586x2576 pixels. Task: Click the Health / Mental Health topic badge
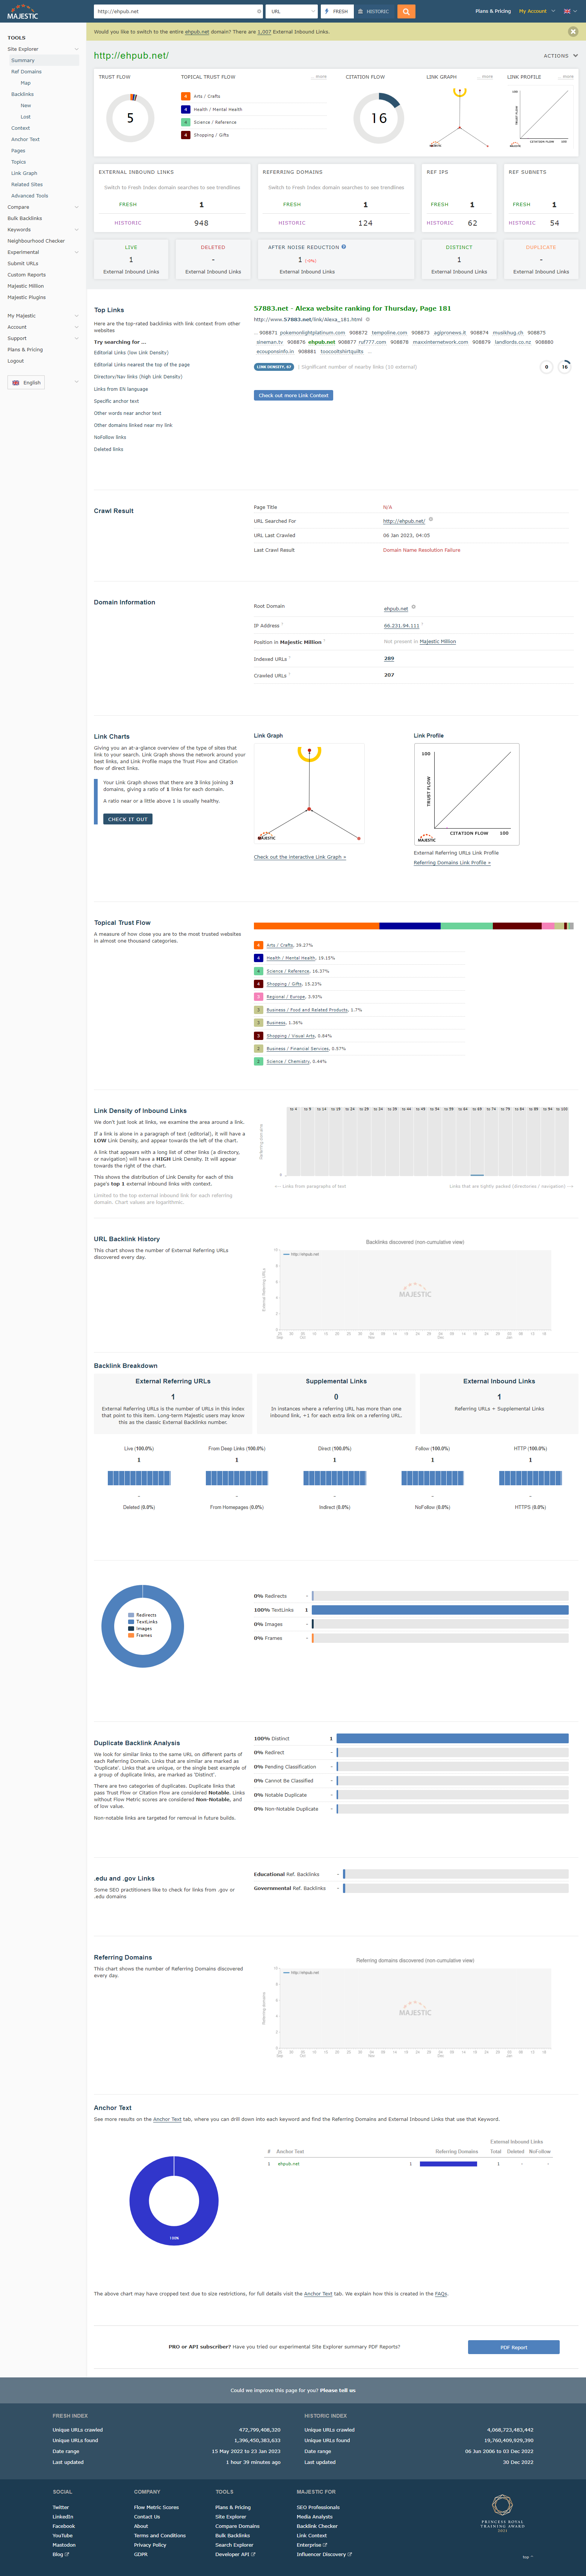coord(186,109)
